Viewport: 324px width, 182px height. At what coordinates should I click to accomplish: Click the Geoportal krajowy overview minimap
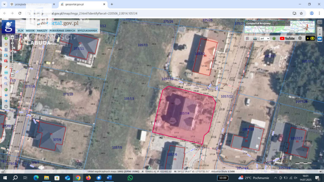click(x=302, y=27)
